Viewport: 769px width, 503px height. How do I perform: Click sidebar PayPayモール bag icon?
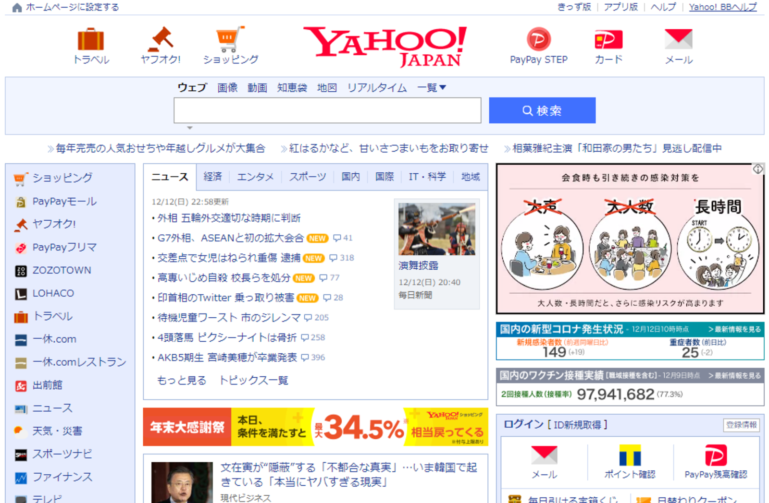click(x=21, y=202)
